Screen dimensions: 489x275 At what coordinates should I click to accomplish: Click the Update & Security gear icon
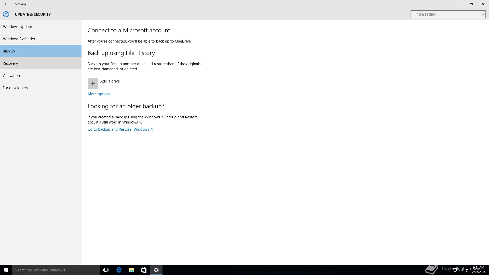pyautogui.click(x=6, y=14)
